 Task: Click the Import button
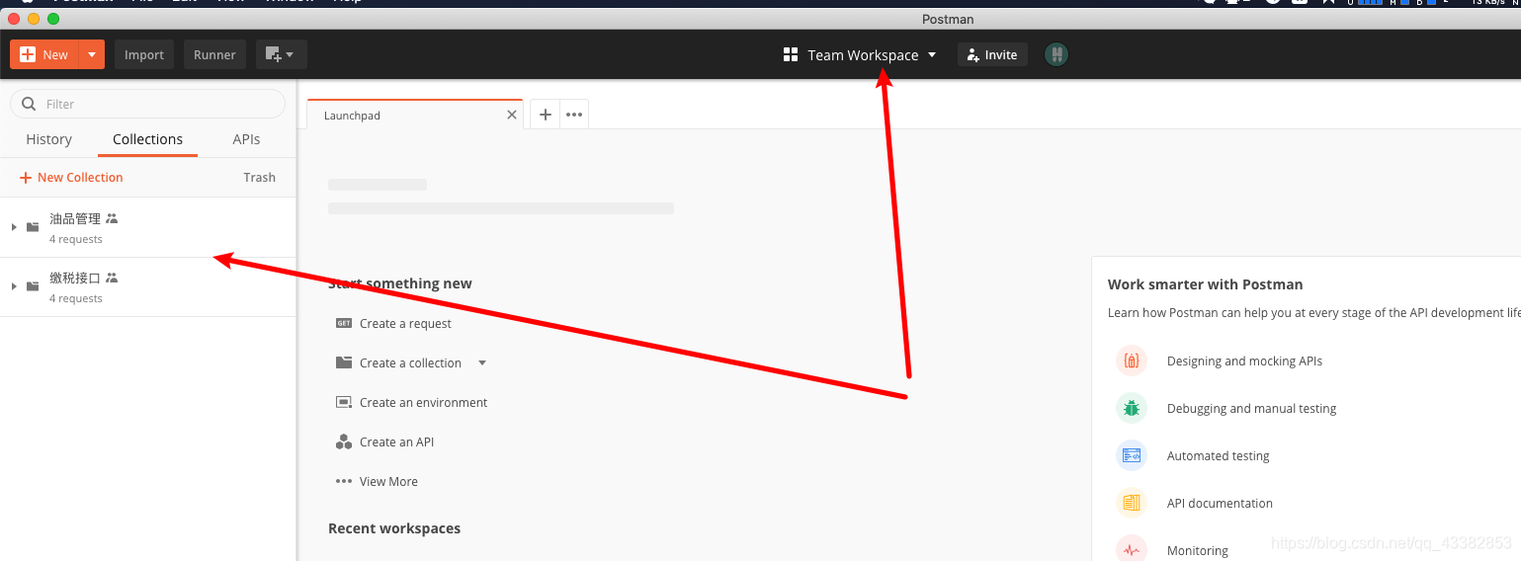[x=144, y=54]
